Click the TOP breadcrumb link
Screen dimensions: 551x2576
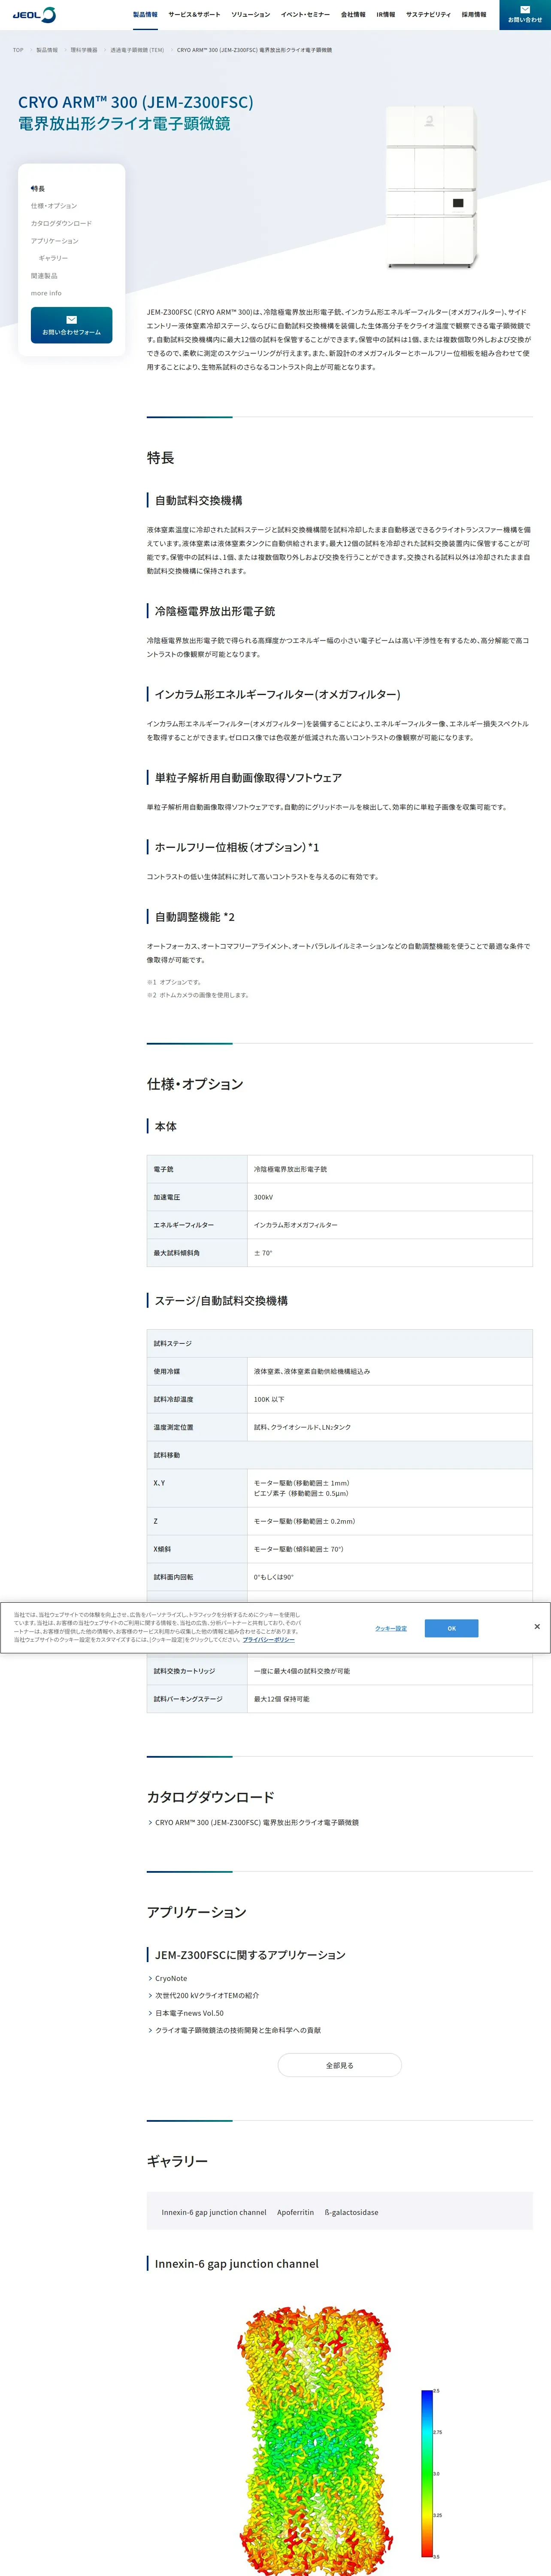point(18,50)
